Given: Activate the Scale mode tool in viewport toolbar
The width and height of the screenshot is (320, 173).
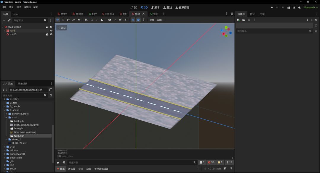Looking at the screenshot, I should point(74,20).
